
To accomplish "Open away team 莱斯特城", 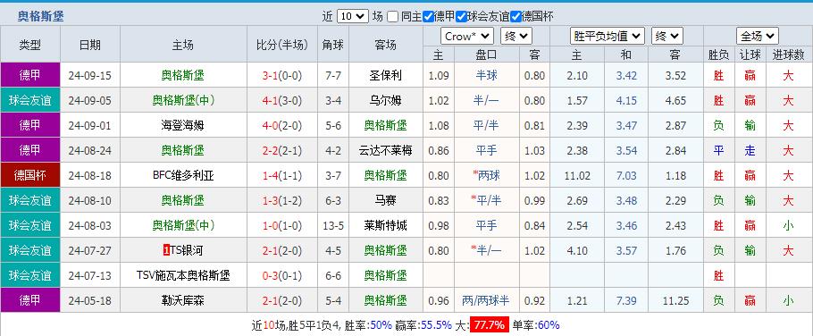I will click(x=385, y=225).
